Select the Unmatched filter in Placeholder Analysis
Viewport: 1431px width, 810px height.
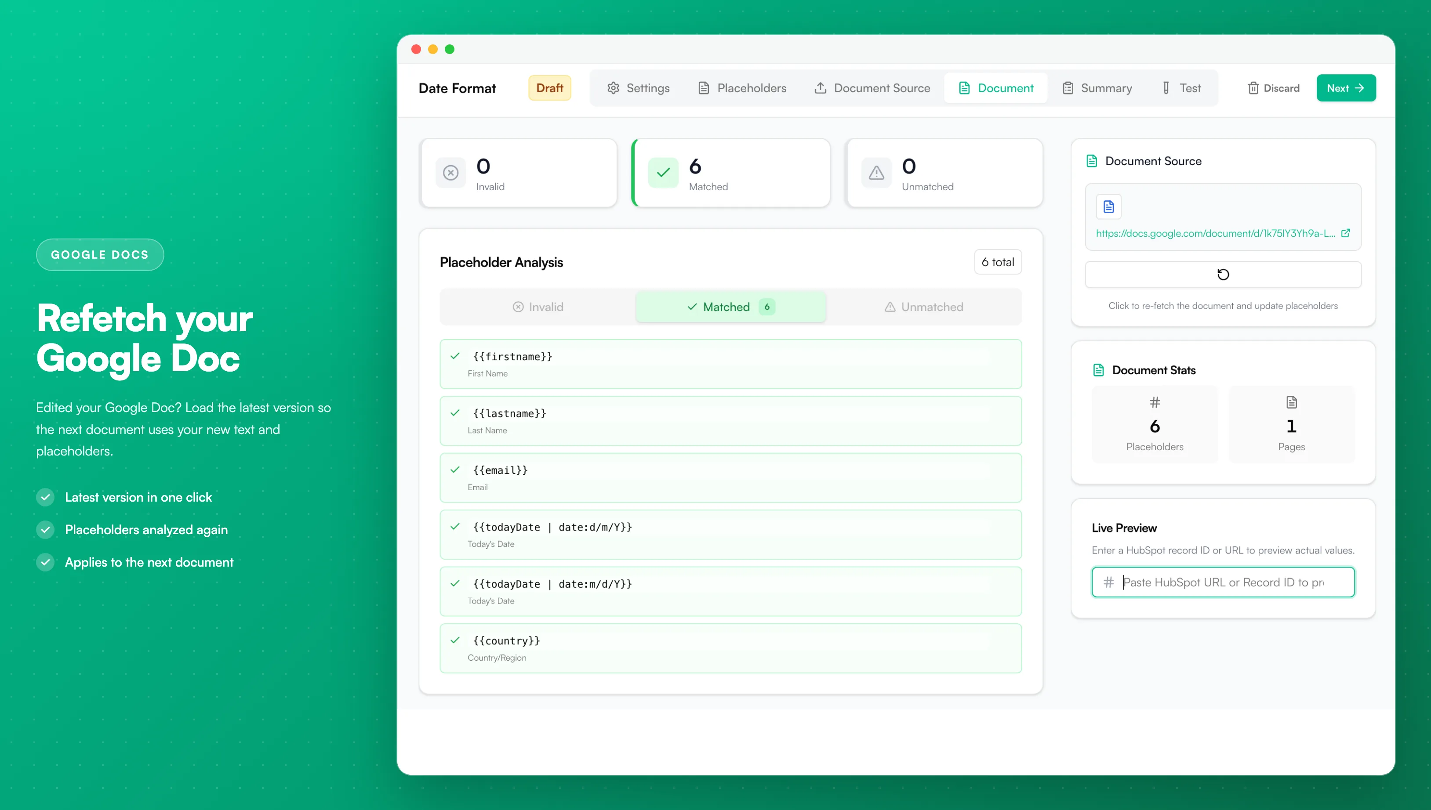(x=924, y=307)
